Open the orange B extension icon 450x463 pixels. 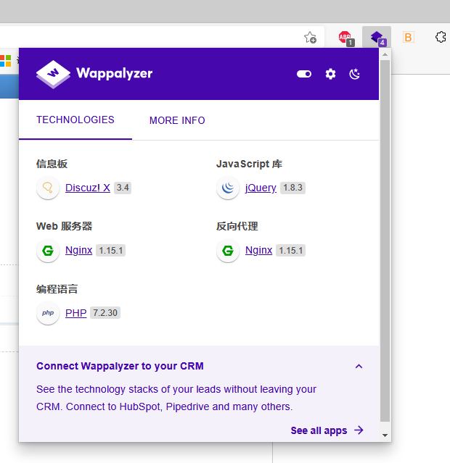click(x=409, y=37)
